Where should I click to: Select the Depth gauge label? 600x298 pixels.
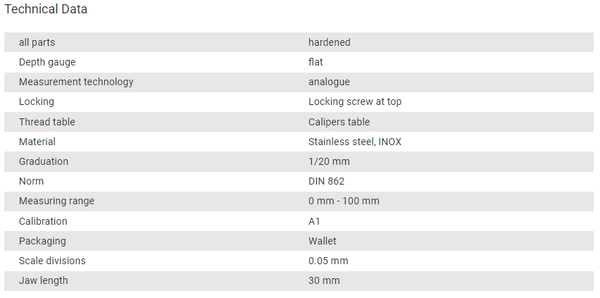click(47, 62)
